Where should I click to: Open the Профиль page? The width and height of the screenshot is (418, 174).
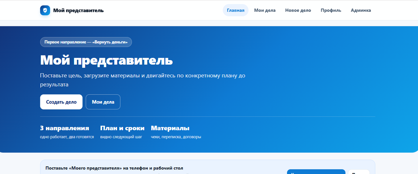(331, 10)
